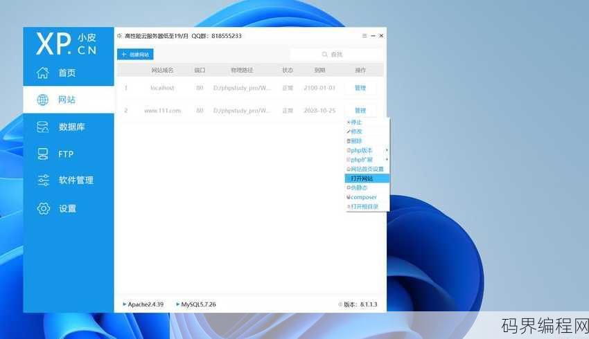Screen dimensions: 589x339
Task: Click the 正常 status in www.111.com row
Action: tap(288, 110)
